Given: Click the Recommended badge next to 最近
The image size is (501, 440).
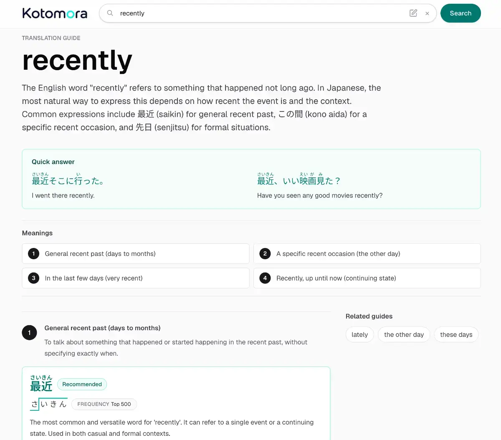Looking at the screenshot, I should click(x=82, y=384).
